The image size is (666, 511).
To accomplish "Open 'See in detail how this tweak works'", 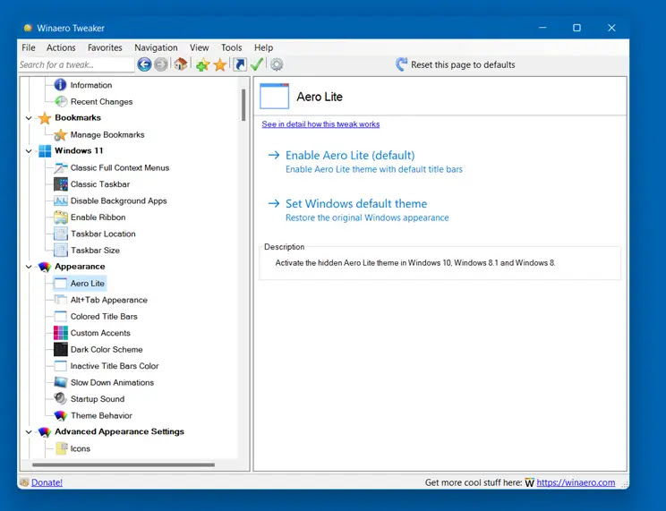I will coord(320,124).
